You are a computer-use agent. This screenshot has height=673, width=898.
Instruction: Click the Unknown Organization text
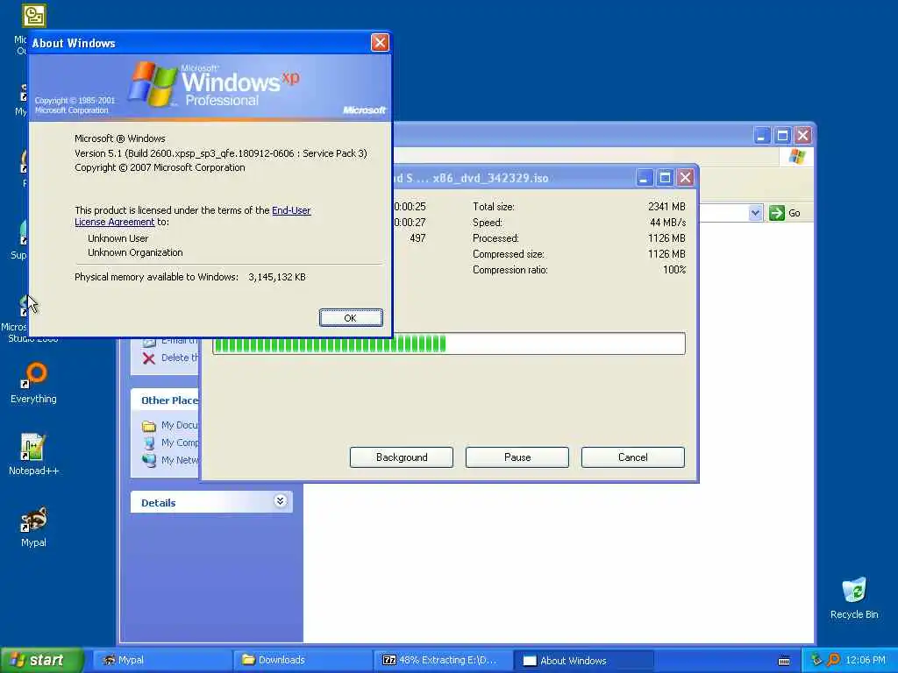point(135,252)
